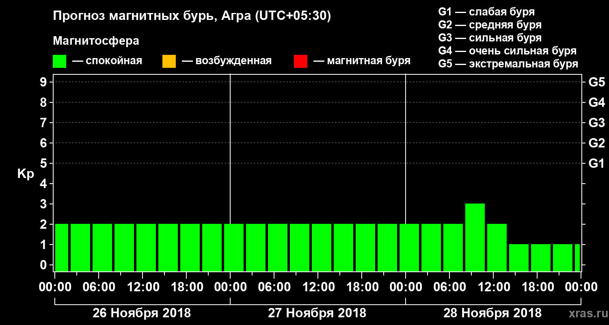Click the G3 label on right axis
This screenshot has width=609, height=325.
coord(596,123)
